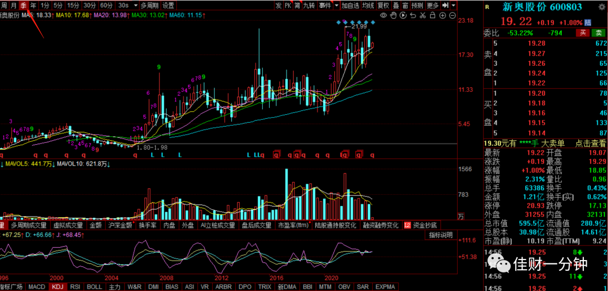
Task: Click the 预测 forecast button
Action: click(x=417, y=6)
